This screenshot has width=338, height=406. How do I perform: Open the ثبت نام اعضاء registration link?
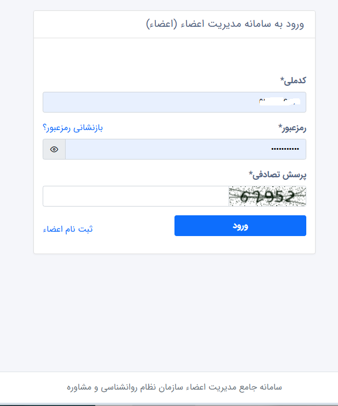[68, 229]
